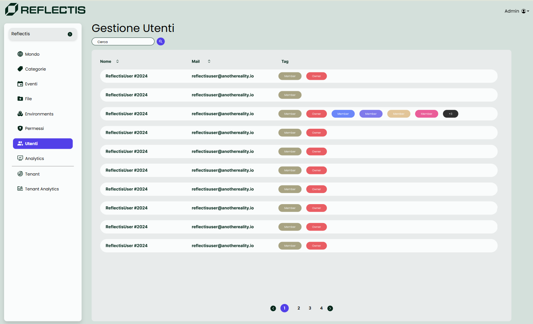The image size is (533, 324).
Task: Click the Environments cubes icon
Action: point(20,114)
